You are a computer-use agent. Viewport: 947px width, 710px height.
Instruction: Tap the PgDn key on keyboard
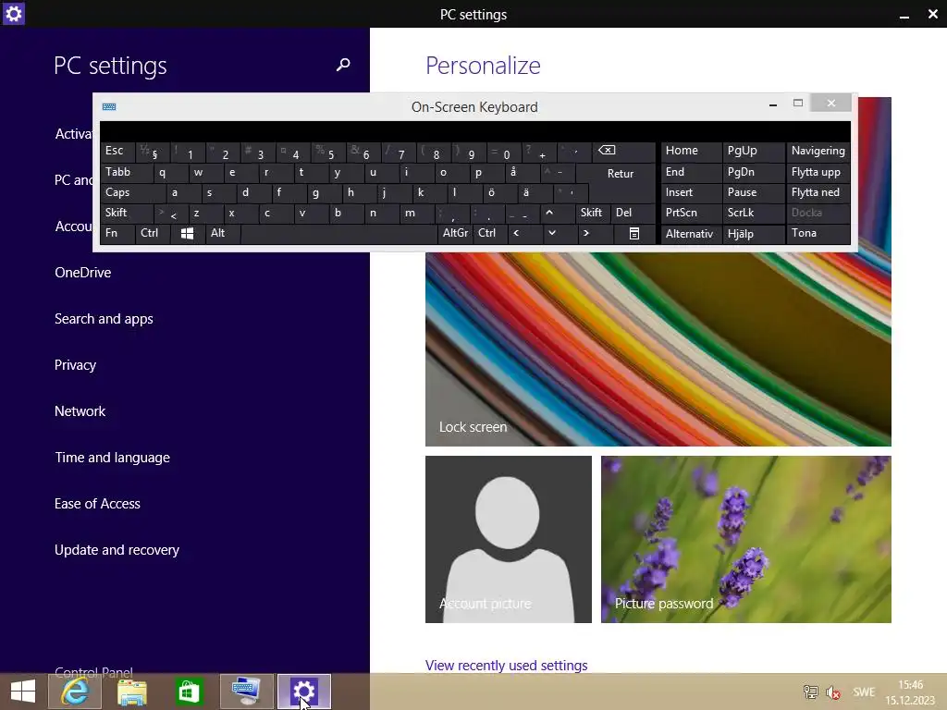[753, 172]
